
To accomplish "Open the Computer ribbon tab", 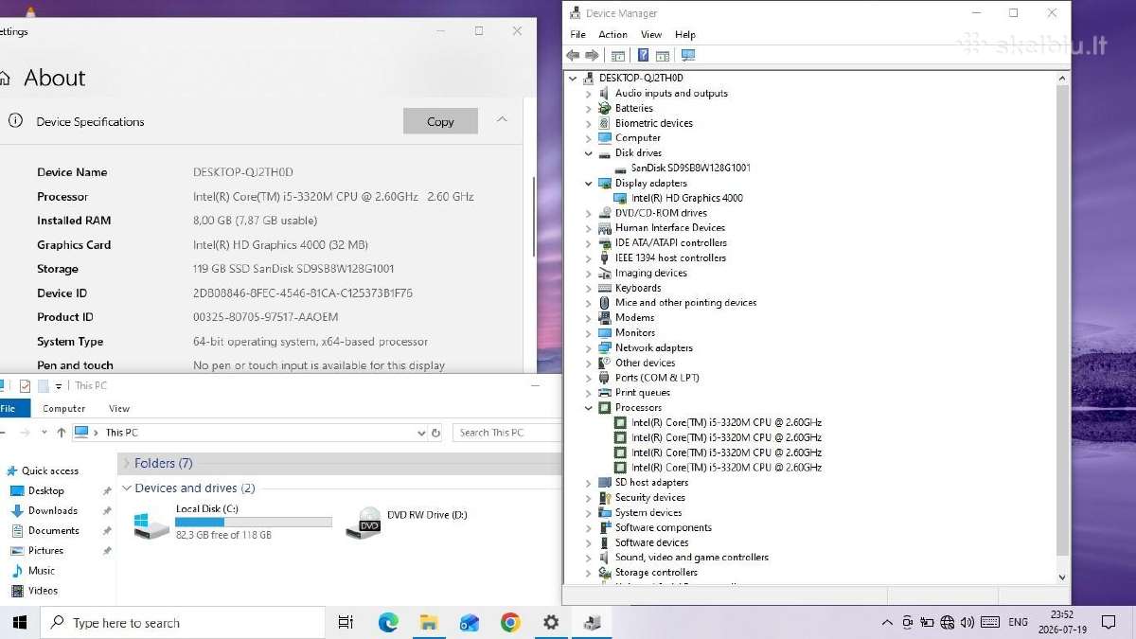I will [64, 408].
